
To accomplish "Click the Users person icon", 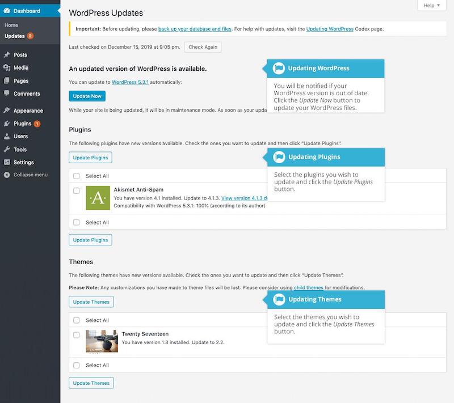I will 7,137.
